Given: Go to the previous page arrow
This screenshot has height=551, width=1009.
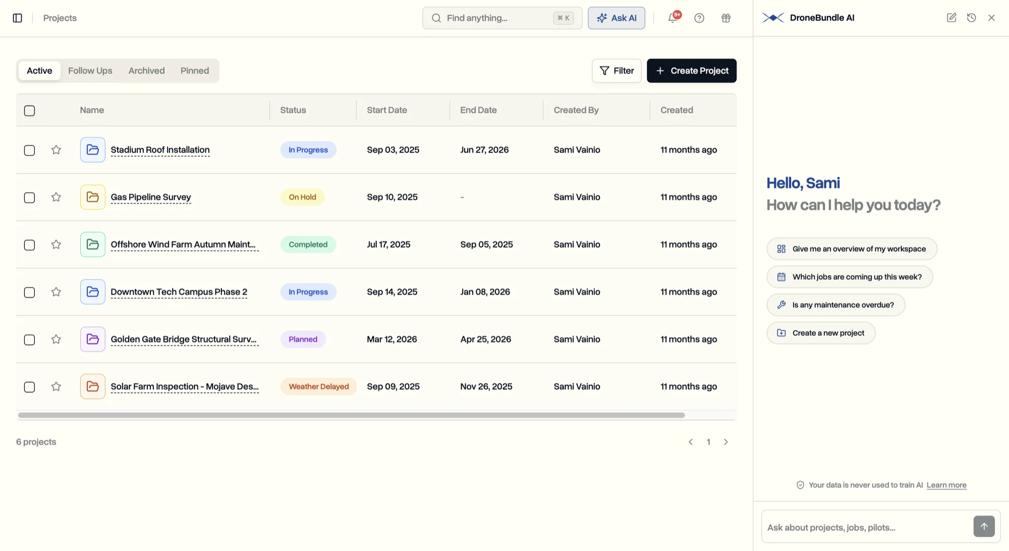Looking at the screenshot, I should (691, 442).
